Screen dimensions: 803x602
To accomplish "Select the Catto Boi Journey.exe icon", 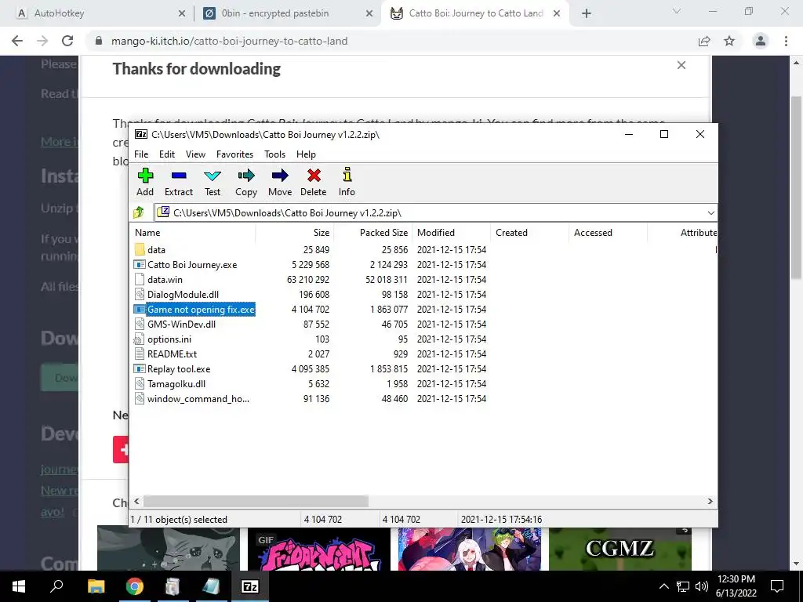I will coord(140,265).
